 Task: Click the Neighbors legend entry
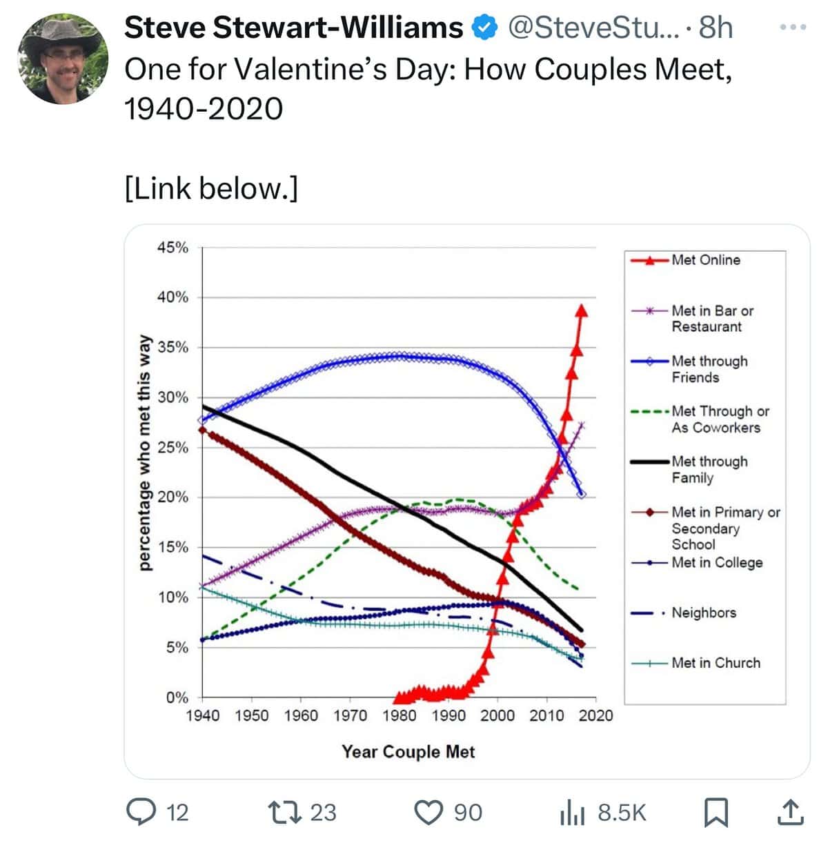pyautogui.click(x=703, y=613)
